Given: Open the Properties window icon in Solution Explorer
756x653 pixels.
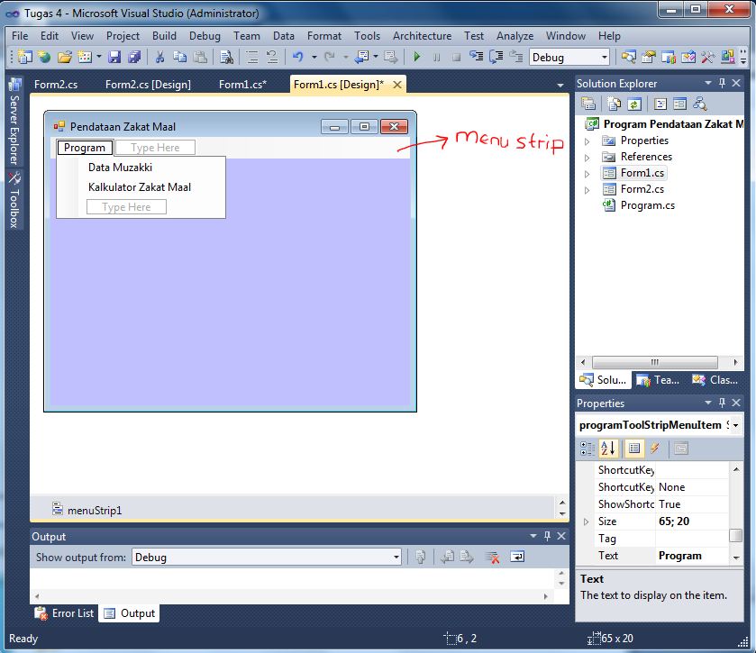Looking at the screenshot, I should (589, 103).
